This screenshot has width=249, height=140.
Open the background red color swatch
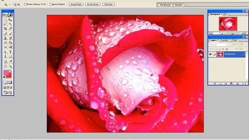10,76
